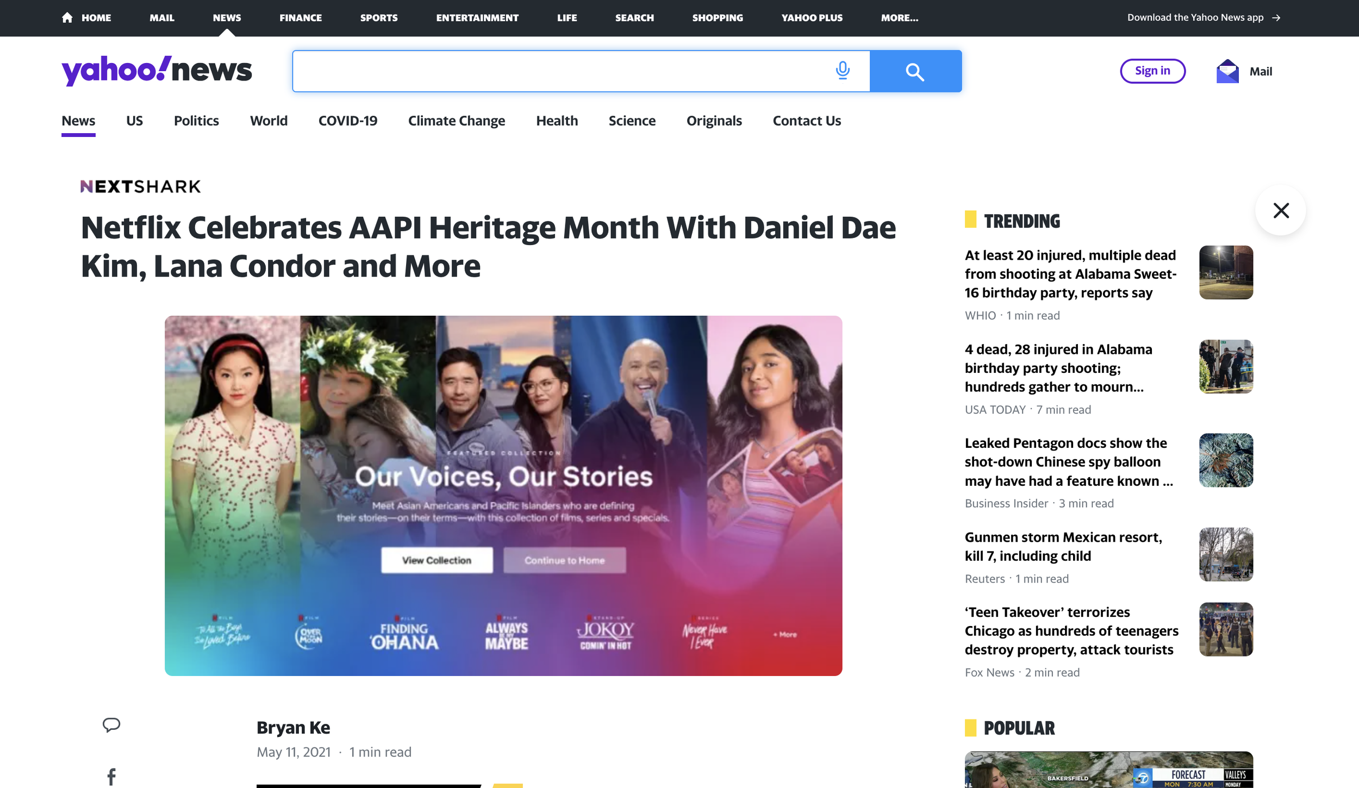Click the Home house icon in top bar
The image size is (1359, 788).
pyautogui.click(x=67, y=17)
